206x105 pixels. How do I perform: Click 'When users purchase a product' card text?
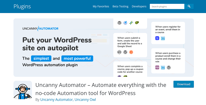tap(168, 57)
